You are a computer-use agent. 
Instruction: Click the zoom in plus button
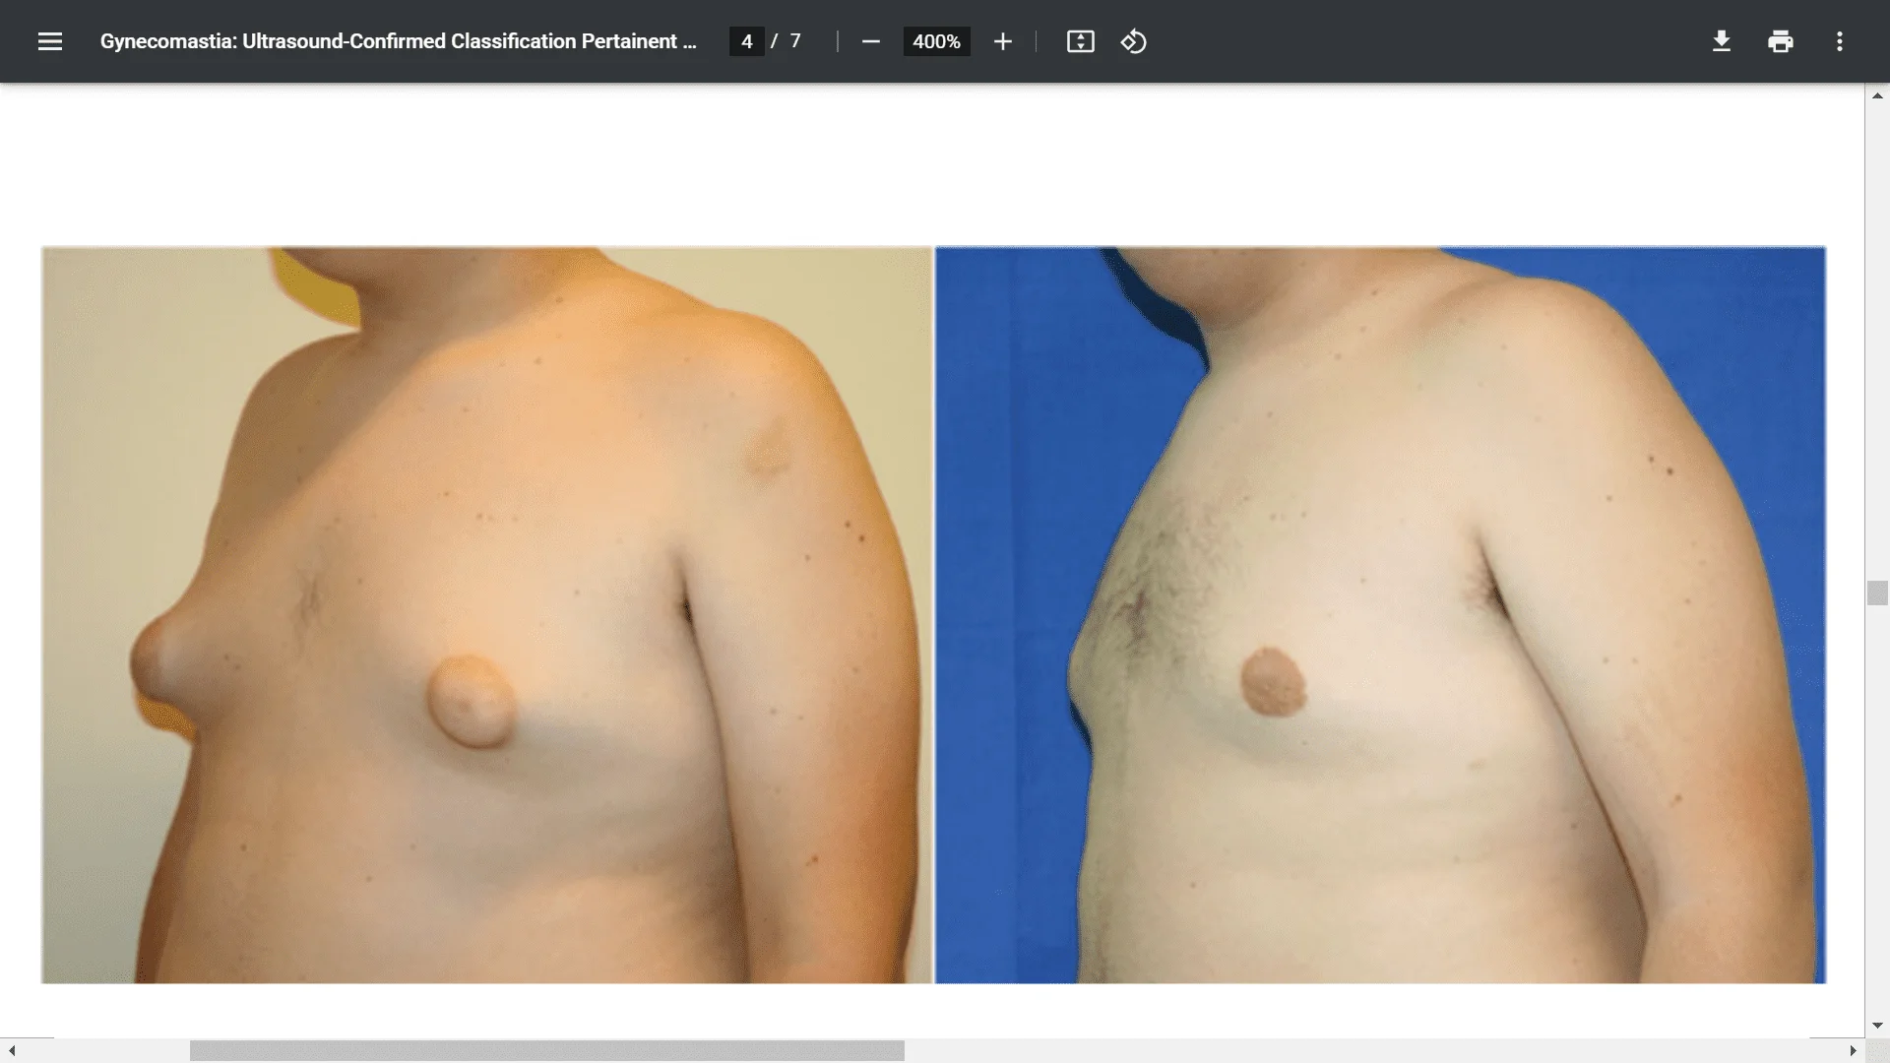coord(1002,41)
